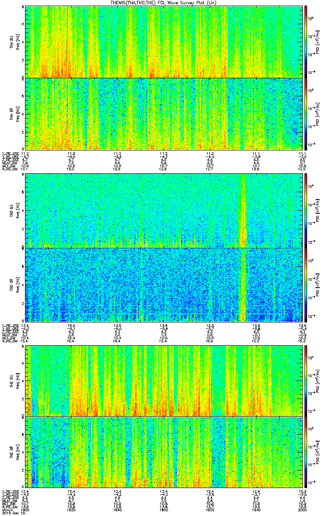Click the 'THE B|| freq [Hz]' axis label

click(x=14, y=452)
